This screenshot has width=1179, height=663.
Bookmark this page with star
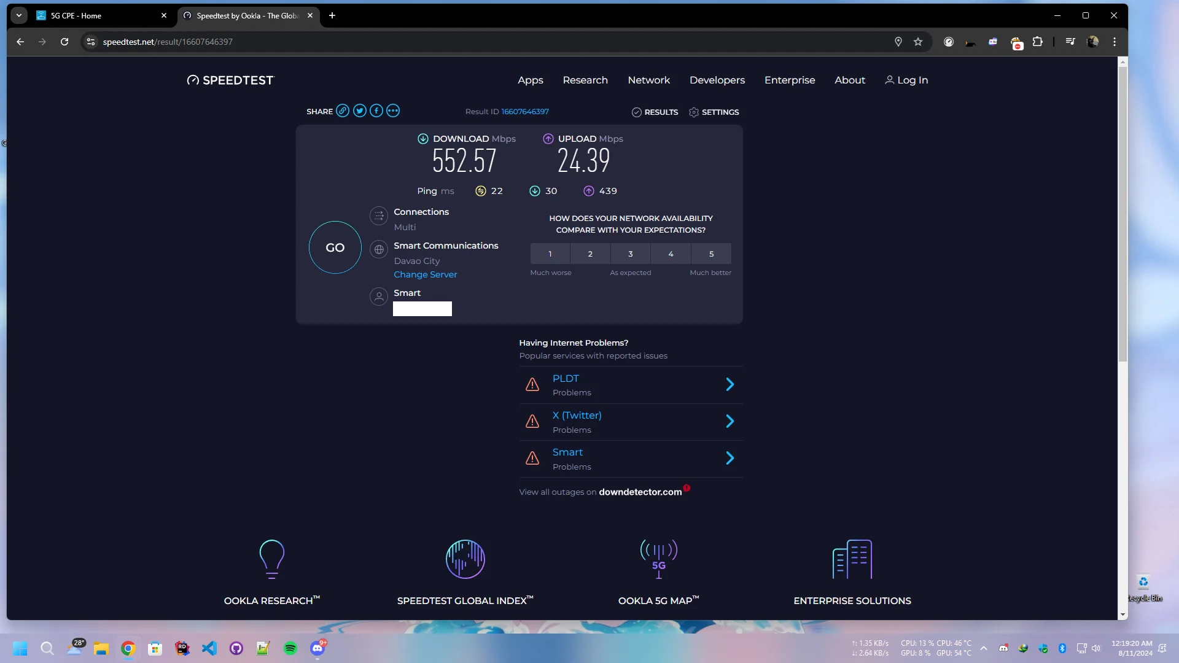tap(918, 42)
